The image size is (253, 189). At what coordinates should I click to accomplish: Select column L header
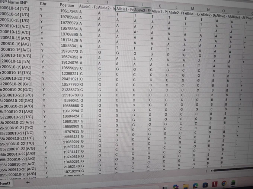pos(176,7)
